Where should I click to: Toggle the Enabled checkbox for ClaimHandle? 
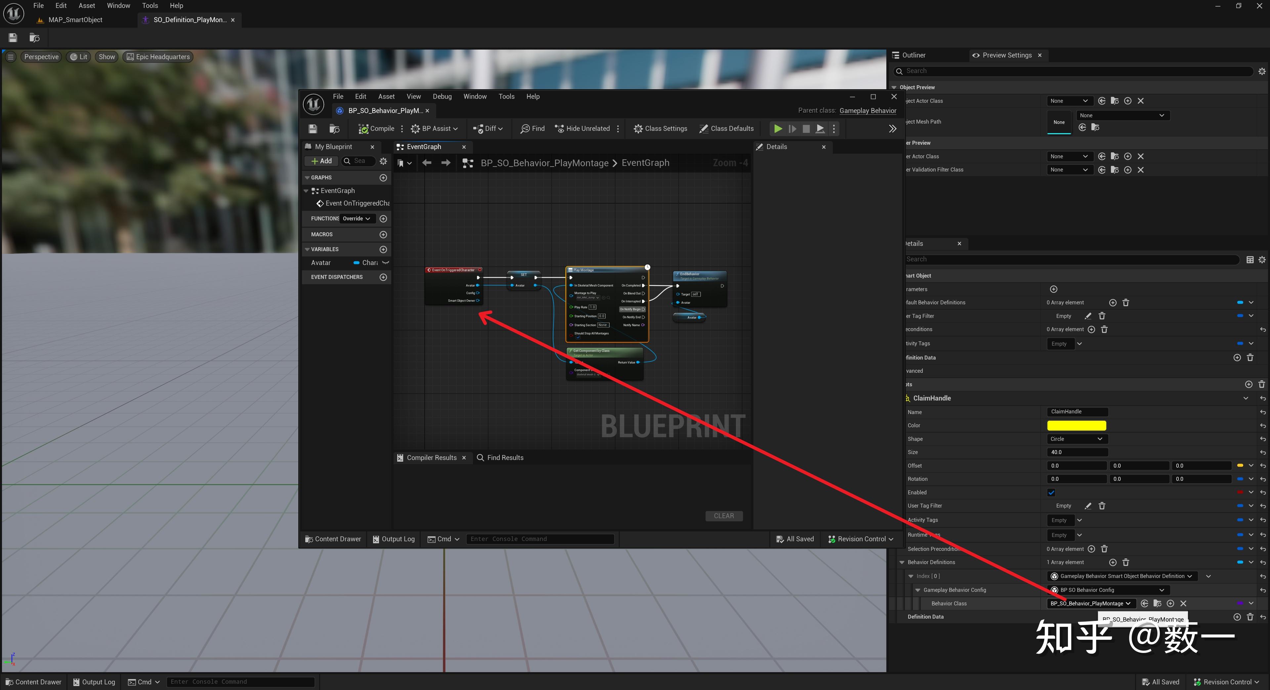(x=1051, y=492)
